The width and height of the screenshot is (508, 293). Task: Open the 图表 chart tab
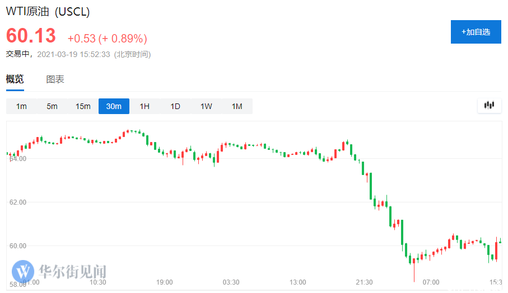click(55, 79)
